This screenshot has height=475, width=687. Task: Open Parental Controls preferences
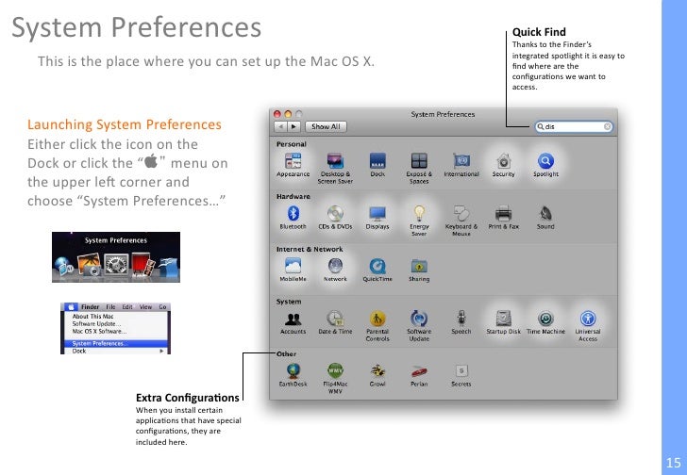pyautogui.click(x=377, y=326)
